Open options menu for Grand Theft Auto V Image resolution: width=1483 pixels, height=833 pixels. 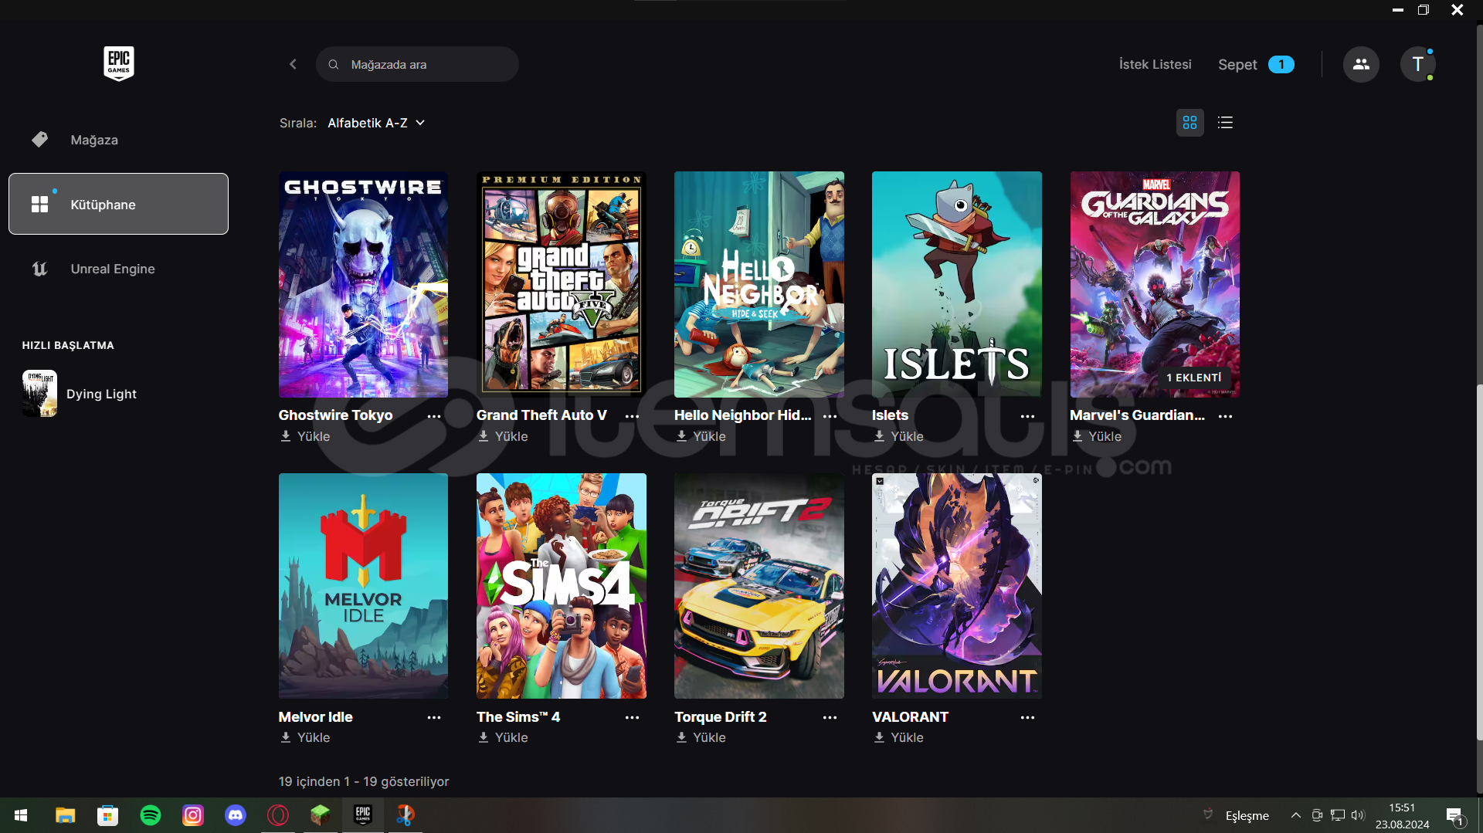pos(632,416)
